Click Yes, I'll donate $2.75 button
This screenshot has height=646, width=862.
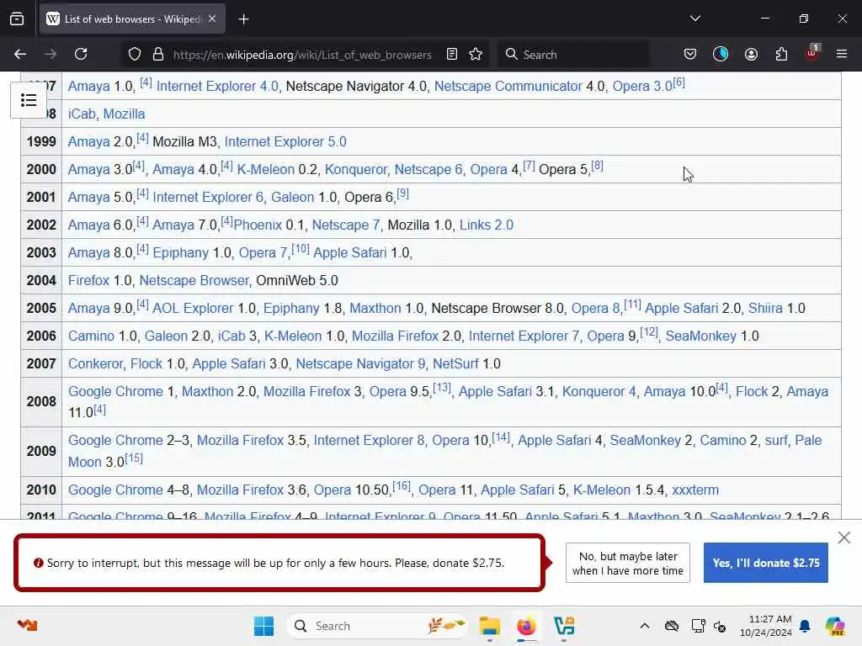point(765,563)
